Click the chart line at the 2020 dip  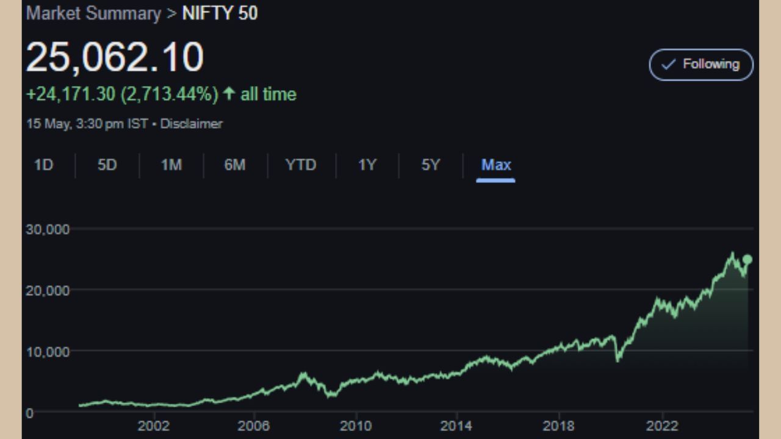coord(618,360)
